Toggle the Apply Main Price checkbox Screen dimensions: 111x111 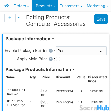(58, 59)
